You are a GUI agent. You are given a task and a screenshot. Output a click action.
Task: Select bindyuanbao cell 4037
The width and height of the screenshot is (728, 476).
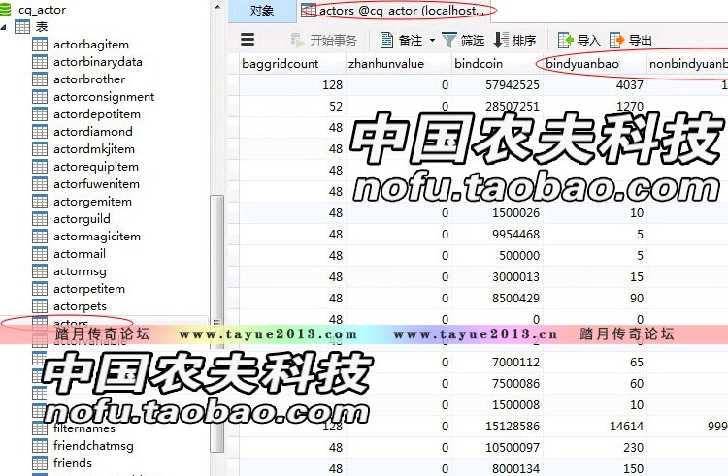point(595,84)
